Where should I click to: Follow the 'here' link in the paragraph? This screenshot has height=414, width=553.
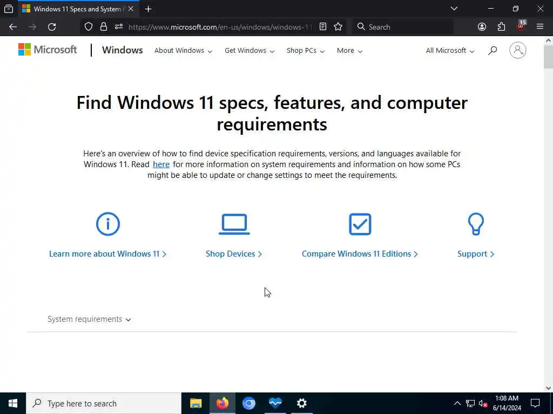(x=161, y=164)
